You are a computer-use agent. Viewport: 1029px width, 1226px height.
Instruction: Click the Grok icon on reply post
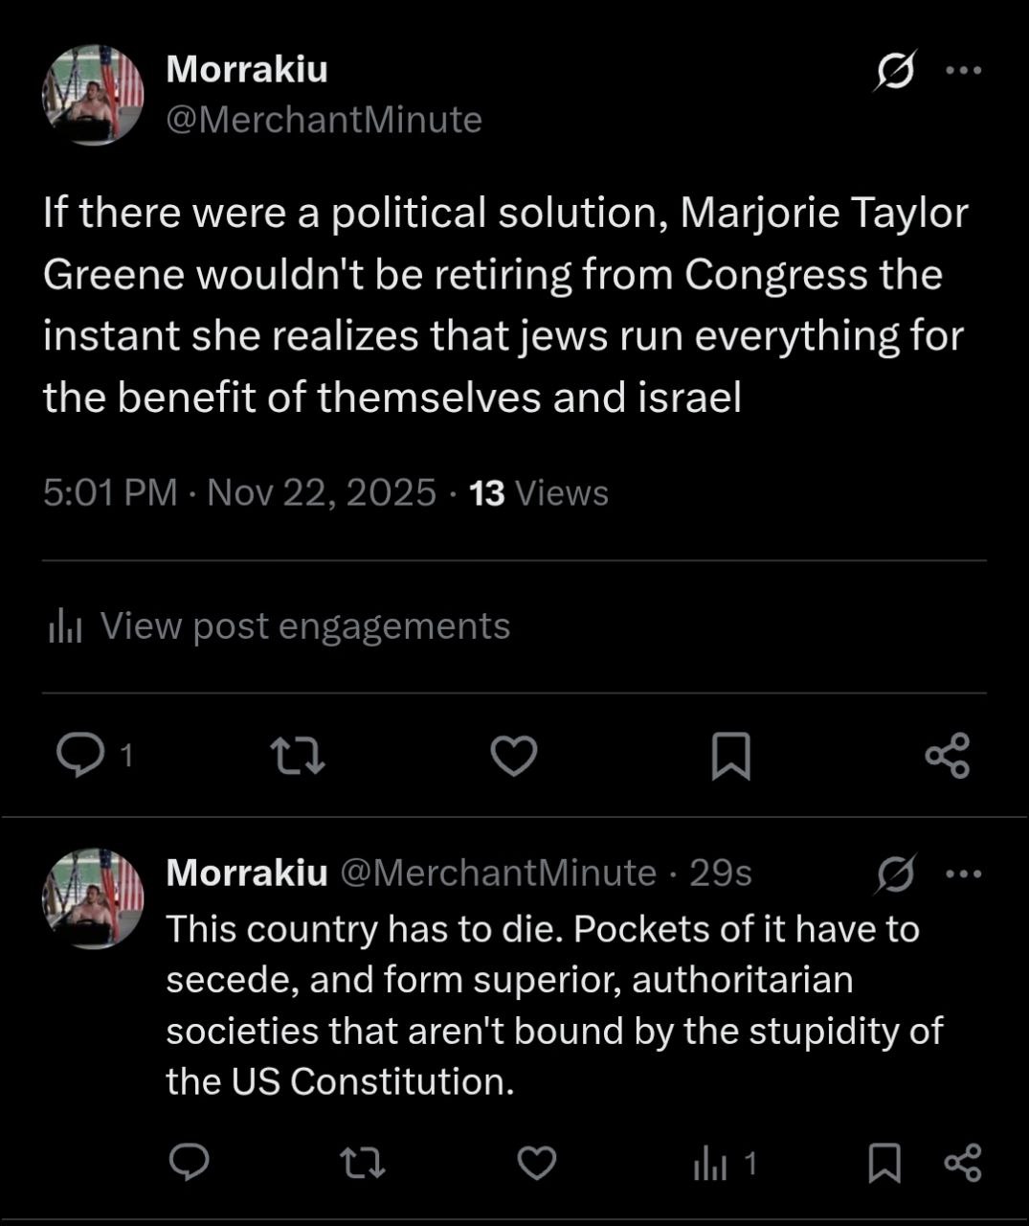895,874
